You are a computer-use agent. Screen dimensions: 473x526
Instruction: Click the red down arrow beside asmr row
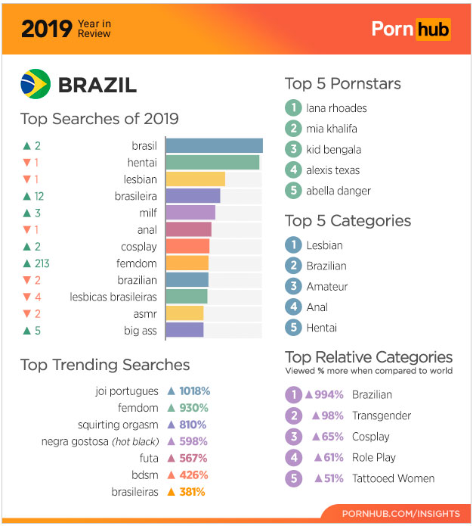click(26, 313)
